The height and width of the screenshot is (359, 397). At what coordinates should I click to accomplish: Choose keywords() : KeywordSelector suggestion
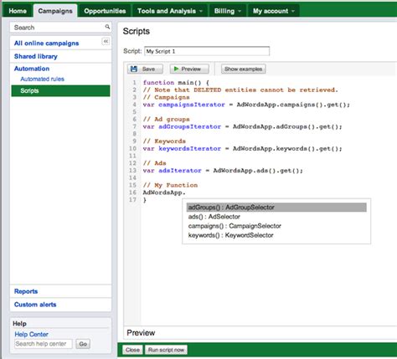pos(230,235)
